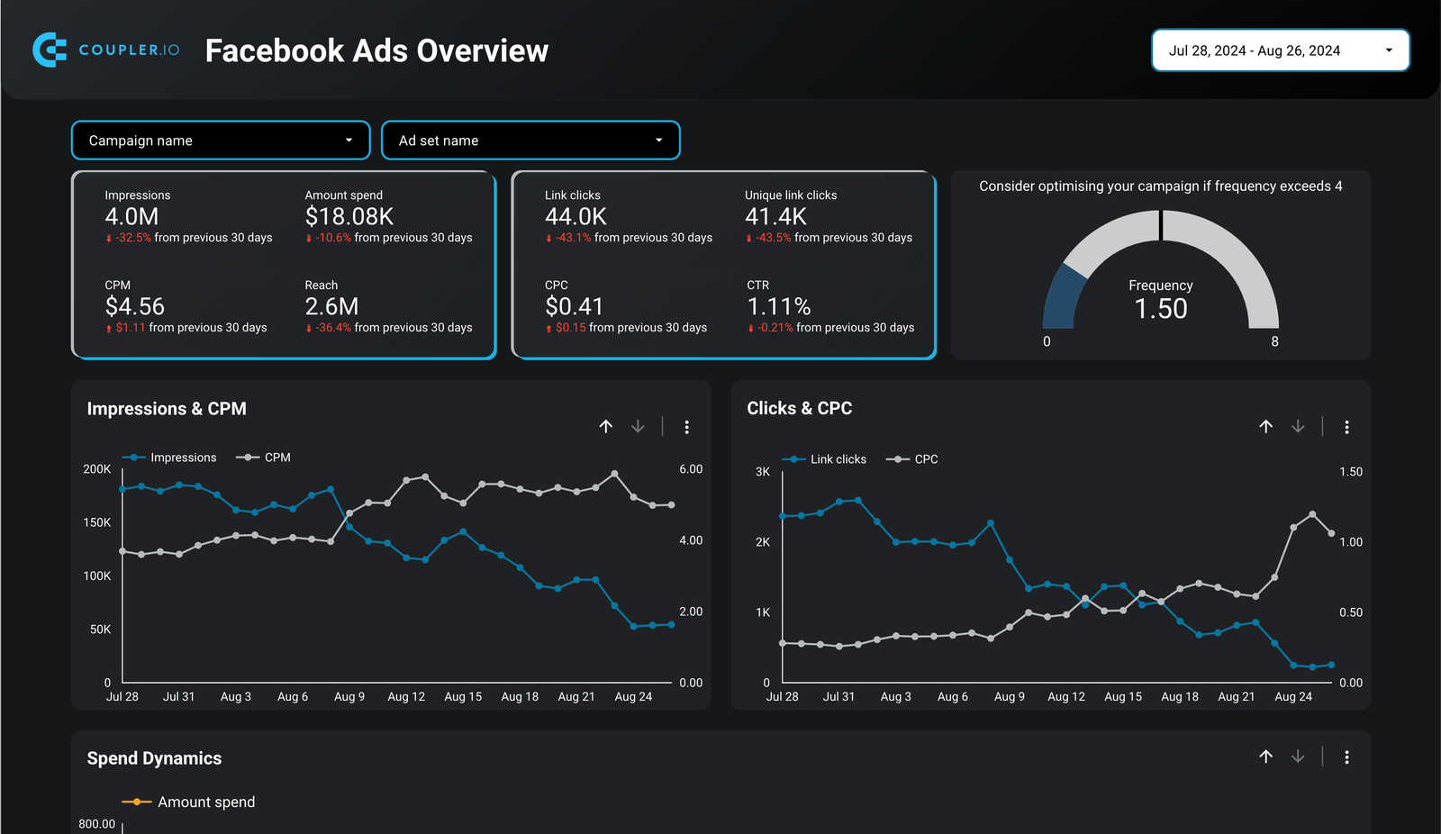This screenshot has height=834, width=1441.
Task: Open more options for Impressions & CPM chart
Action: [x=687, y=427]
